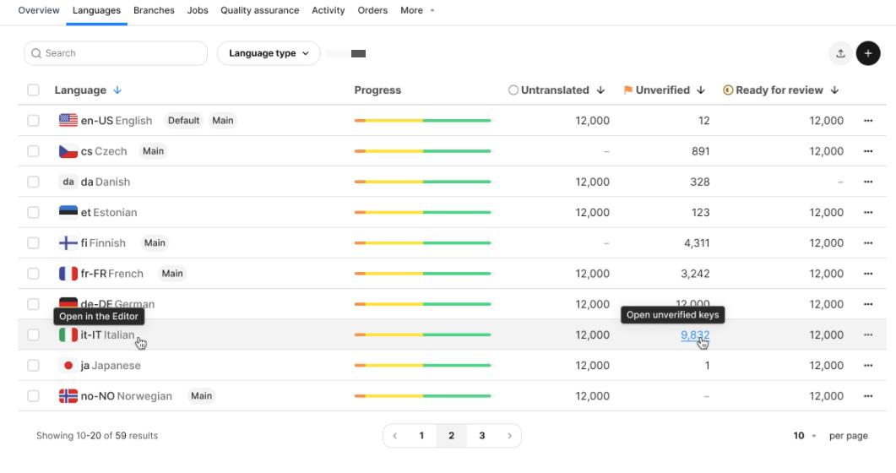Screen dimensions: 896x473
Task: Open the Czech row three-dot menu
Action: click(x=868, y=151)
